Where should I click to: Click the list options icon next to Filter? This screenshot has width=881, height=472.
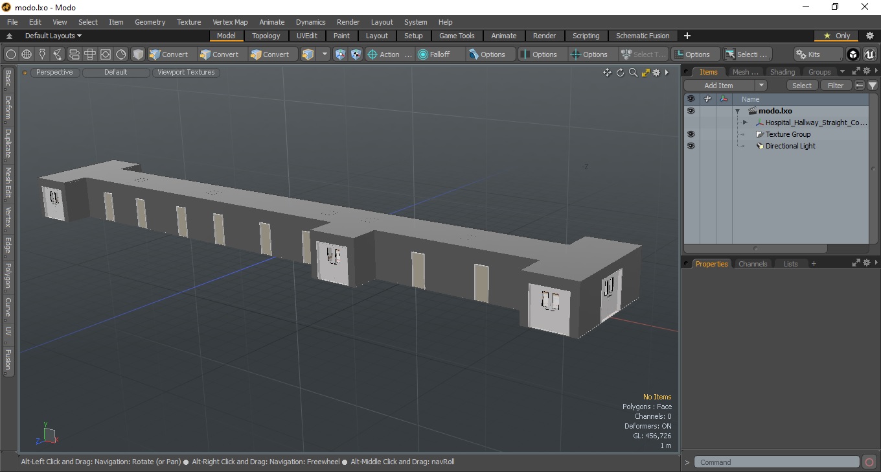click(860, 86)
